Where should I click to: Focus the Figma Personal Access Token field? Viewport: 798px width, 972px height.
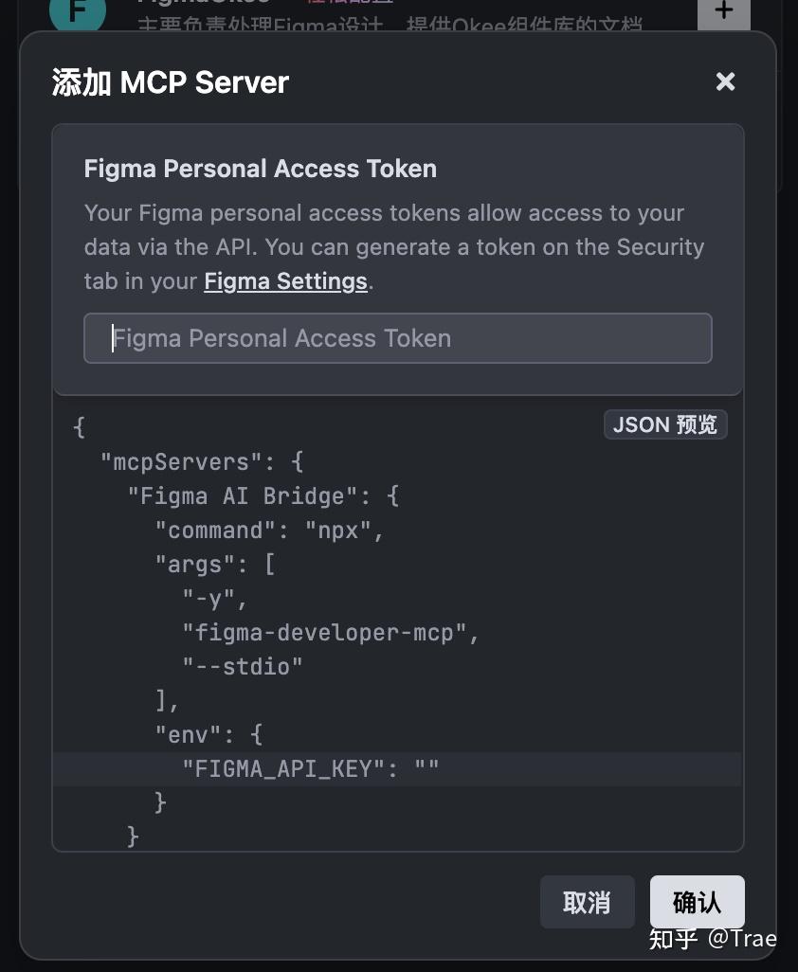pyautogui.click(x=397, y=337)
